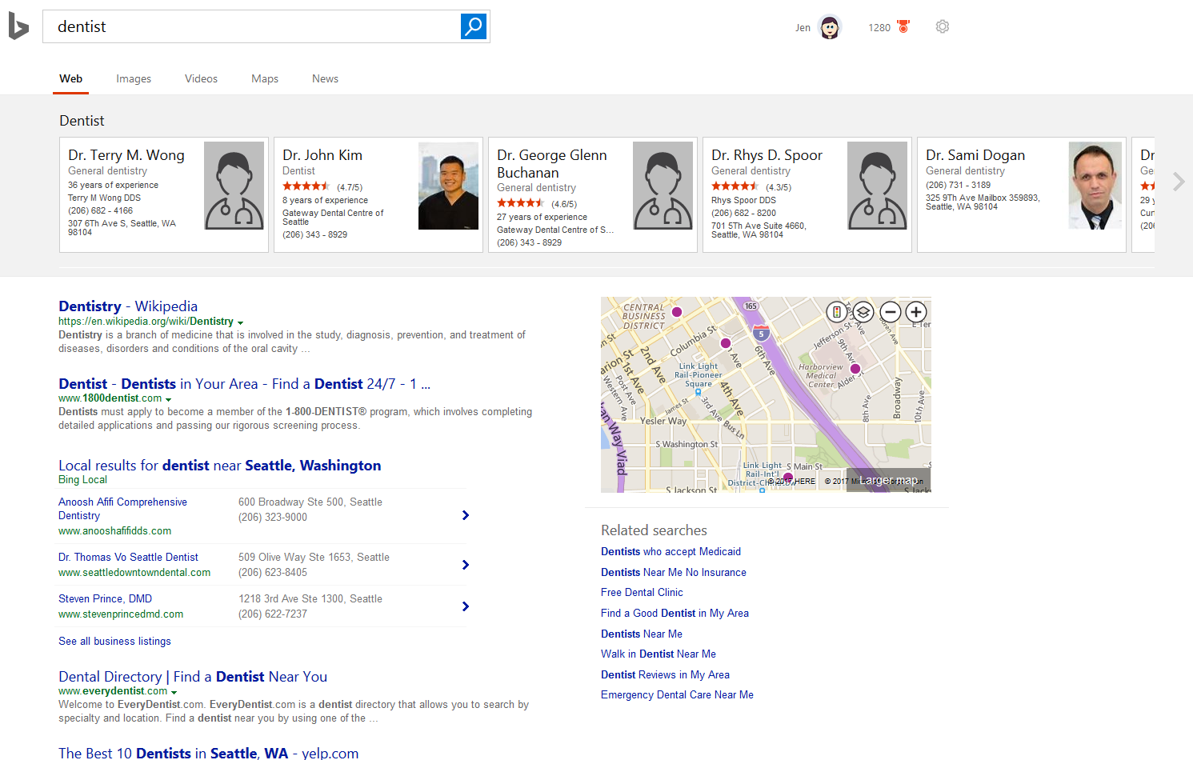Viewport: 1193px width, 760px height.
Task: Switch to the Maps tab
Action: click(264, 78)
